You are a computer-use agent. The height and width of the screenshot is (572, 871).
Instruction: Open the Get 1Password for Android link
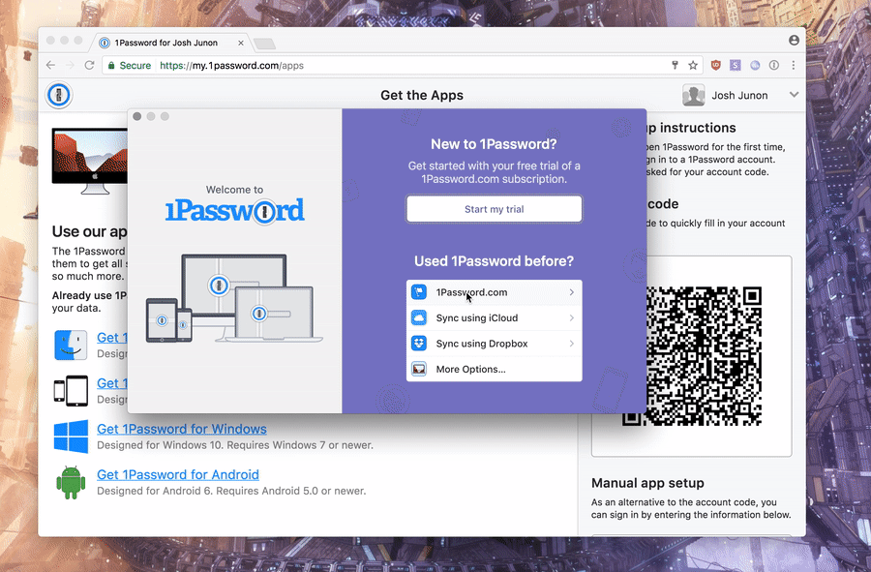(178, 474)
